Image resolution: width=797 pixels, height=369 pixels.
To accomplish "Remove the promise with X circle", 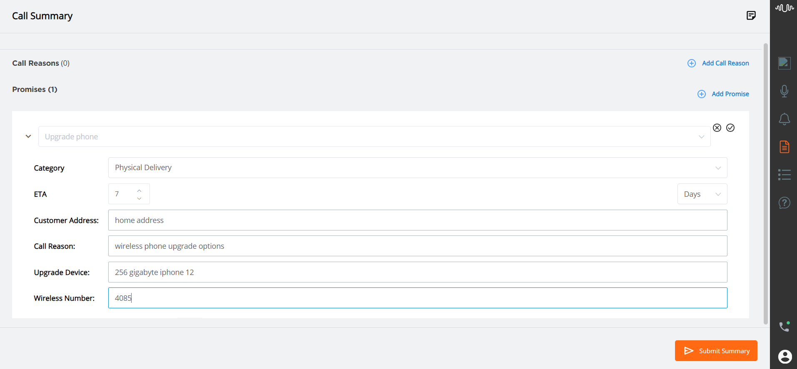I will coord(717,128).
